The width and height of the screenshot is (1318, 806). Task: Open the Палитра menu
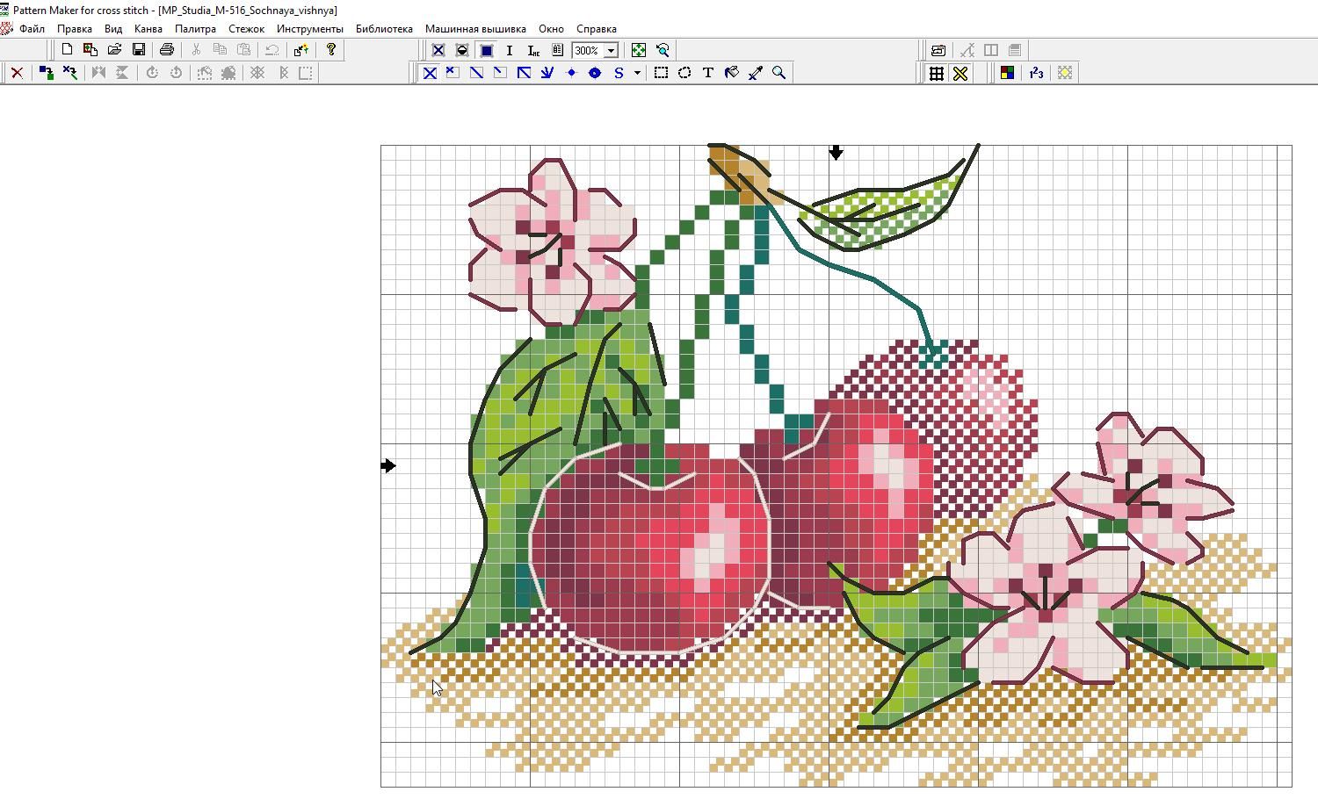[195, 29]
